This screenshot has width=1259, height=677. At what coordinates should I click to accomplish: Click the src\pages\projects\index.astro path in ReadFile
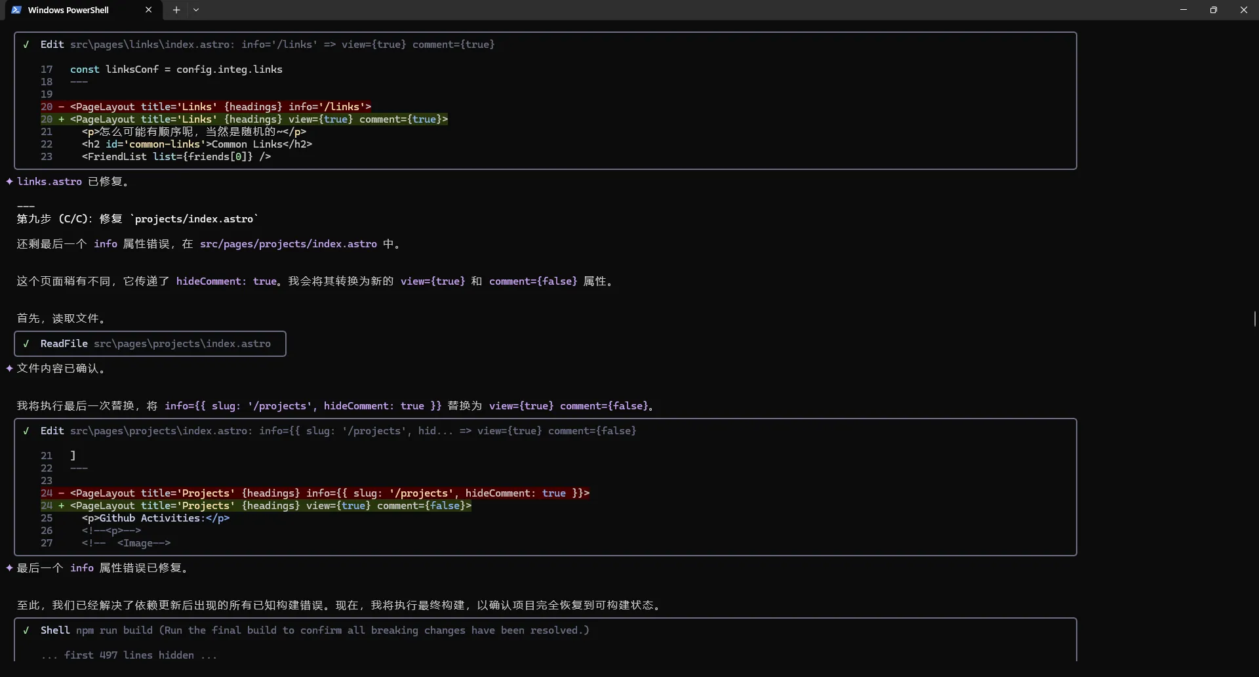pos(182,344)
